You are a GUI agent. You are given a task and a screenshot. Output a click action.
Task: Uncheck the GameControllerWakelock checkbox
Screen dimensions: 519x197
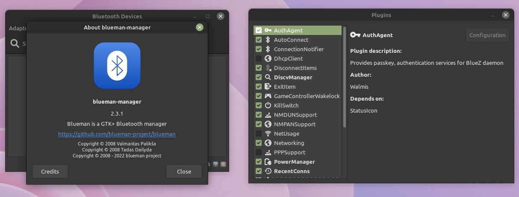tap(259, 96)
